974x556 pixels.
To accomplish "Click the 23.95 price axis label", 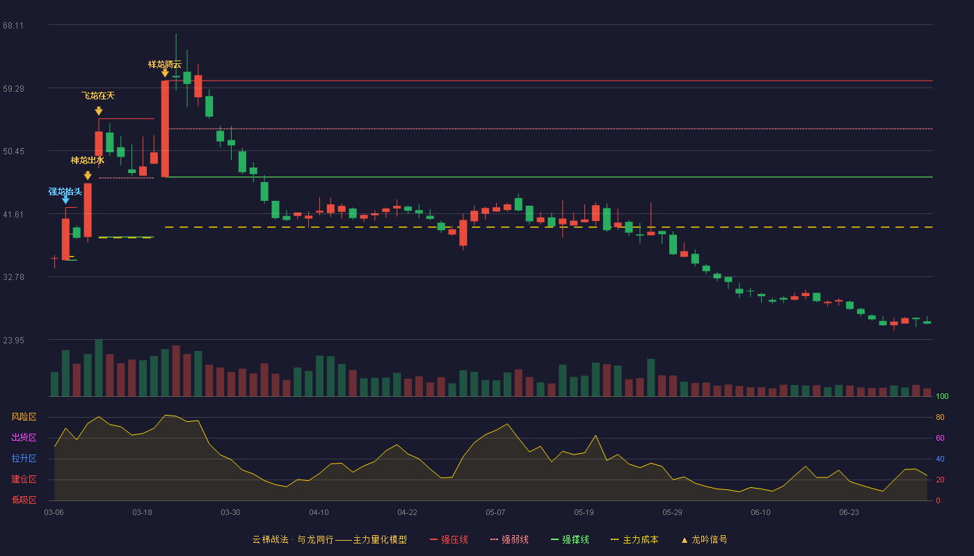I will point(13,340).
